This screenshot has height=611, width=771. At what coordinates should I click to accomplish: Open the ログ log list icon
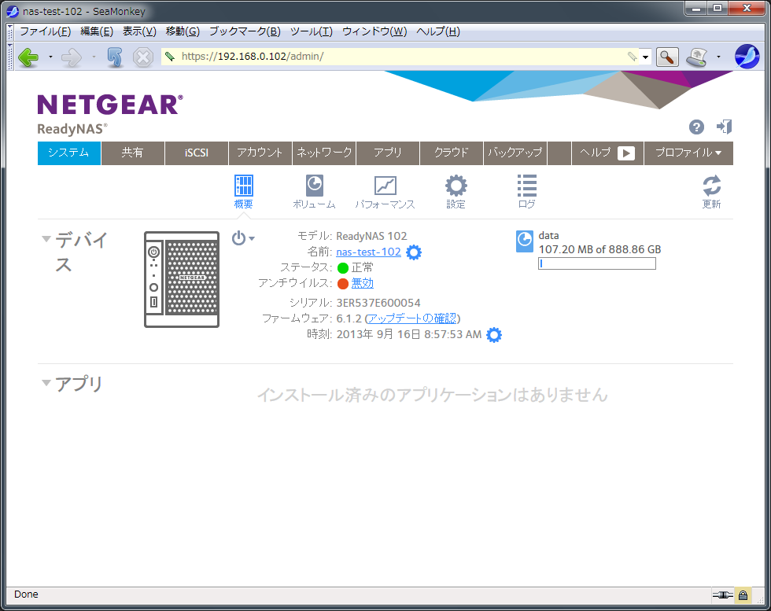tap(526, 192)
